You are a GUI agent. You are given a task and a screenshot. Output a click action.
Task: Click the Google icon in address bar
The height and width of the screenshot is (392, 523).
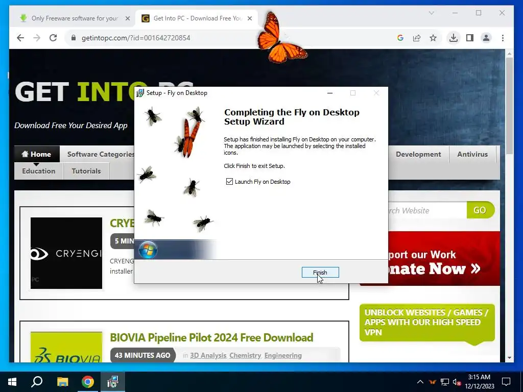(400, 38)
